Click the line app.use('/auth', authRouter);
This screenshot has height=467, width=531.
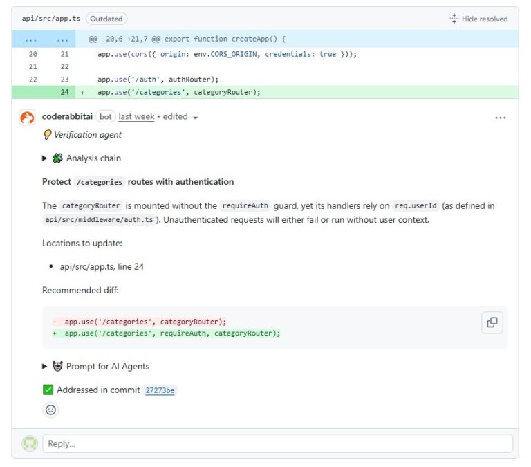(158, 80)
